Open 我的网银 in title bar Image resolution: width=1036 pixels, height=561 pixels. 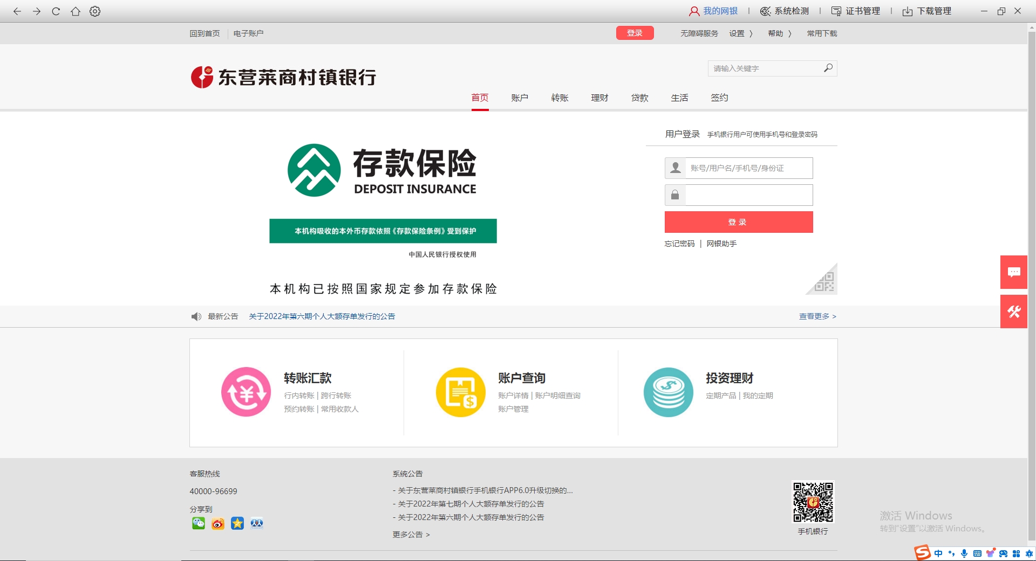(x=713, y=11)
